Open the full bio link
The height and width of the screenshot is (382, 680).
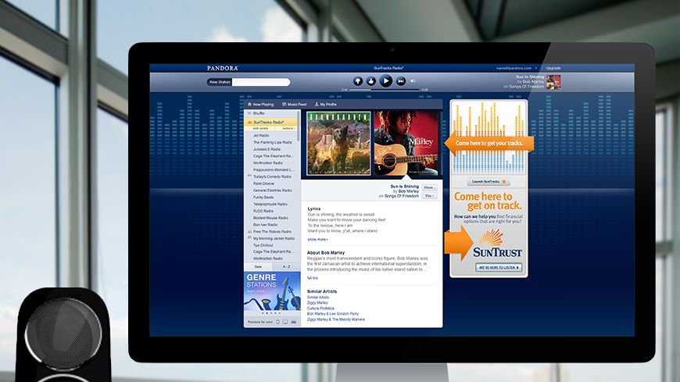coord(312,278)
